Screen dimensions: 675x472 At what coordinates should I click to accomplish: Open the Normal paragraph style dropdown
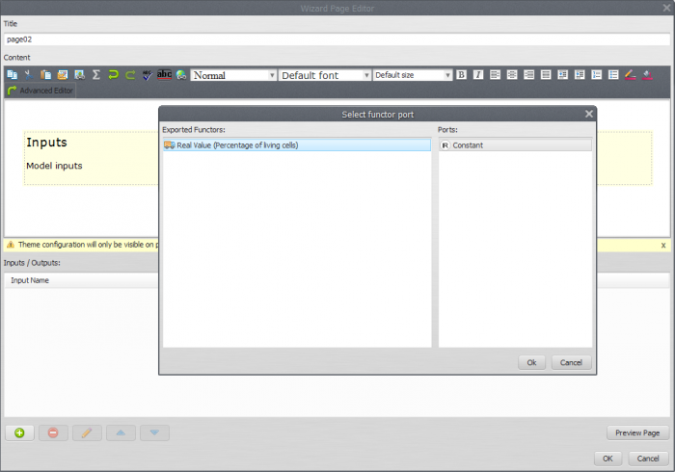click(233, 75)
